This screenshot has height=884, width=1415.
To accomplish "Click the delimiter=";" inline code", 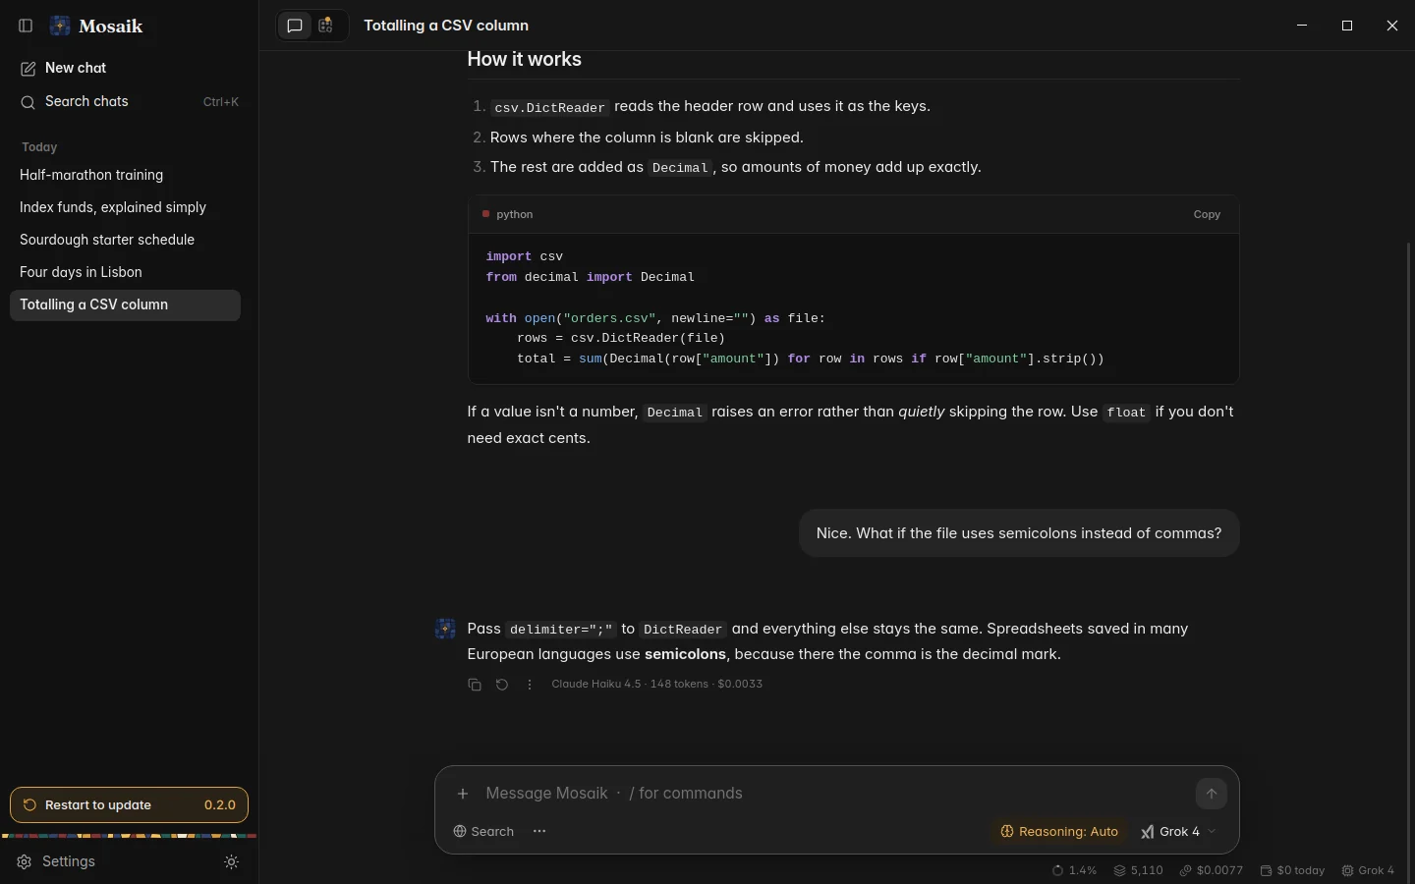I will [561, 630].
